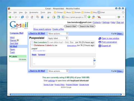Open the Help menu
The height and width of the screenshot is (101, 134).
click(49, 12)
